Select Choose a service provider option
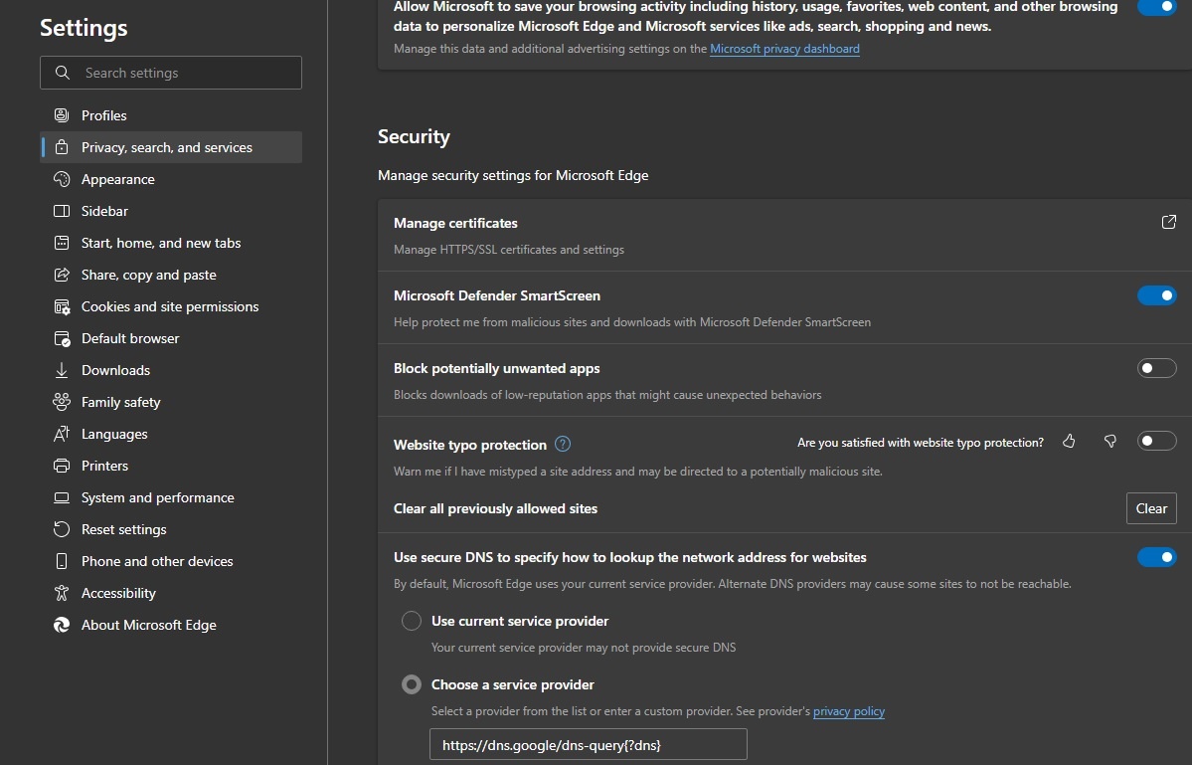Viewport: 1192px width, 765px height. tap(412, 684)
